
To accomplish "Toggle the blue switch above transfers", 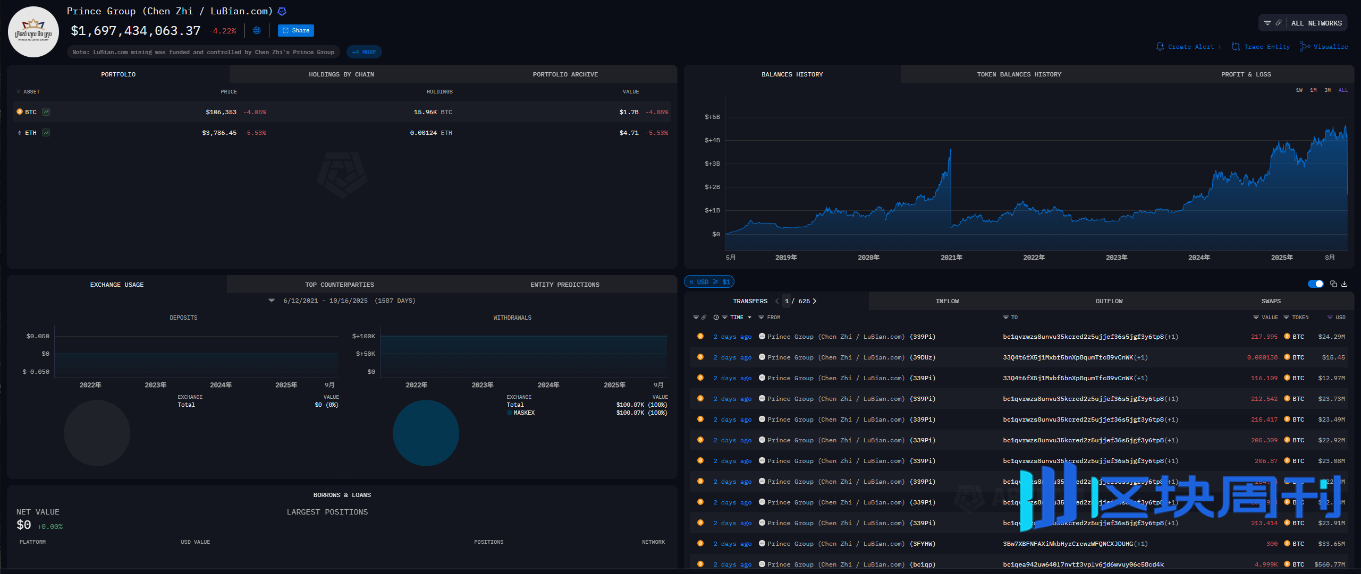I will (x=1316, y=284).
